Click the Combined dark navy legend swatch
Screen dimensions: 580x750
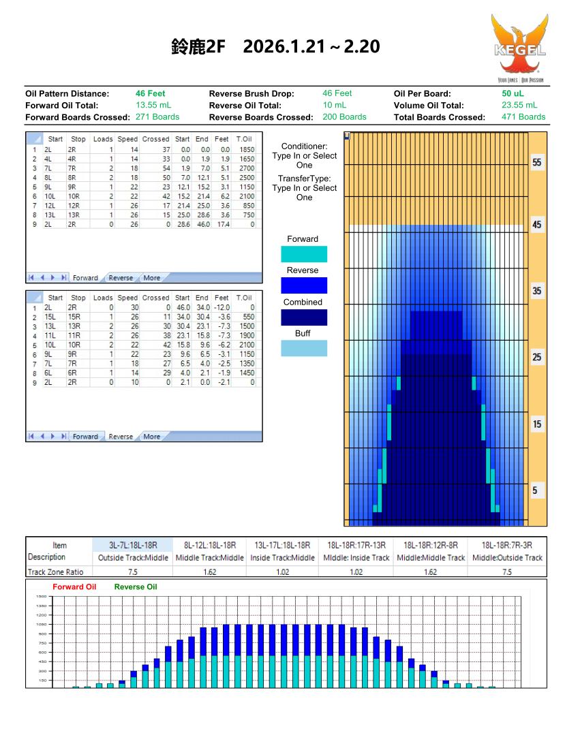pyautogui.click(x=304, y=317)
